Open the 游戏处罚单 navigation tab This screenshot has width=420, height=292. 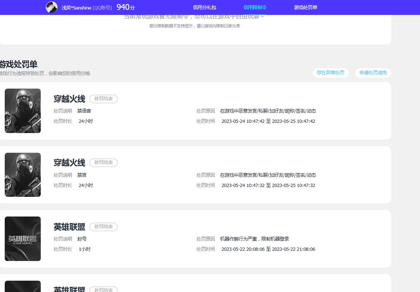point(305,7)
